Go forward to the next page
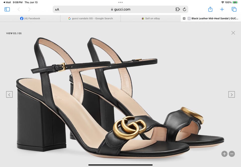Image resolution: width=241 pixels, height=167 pixels. [29, 9]
